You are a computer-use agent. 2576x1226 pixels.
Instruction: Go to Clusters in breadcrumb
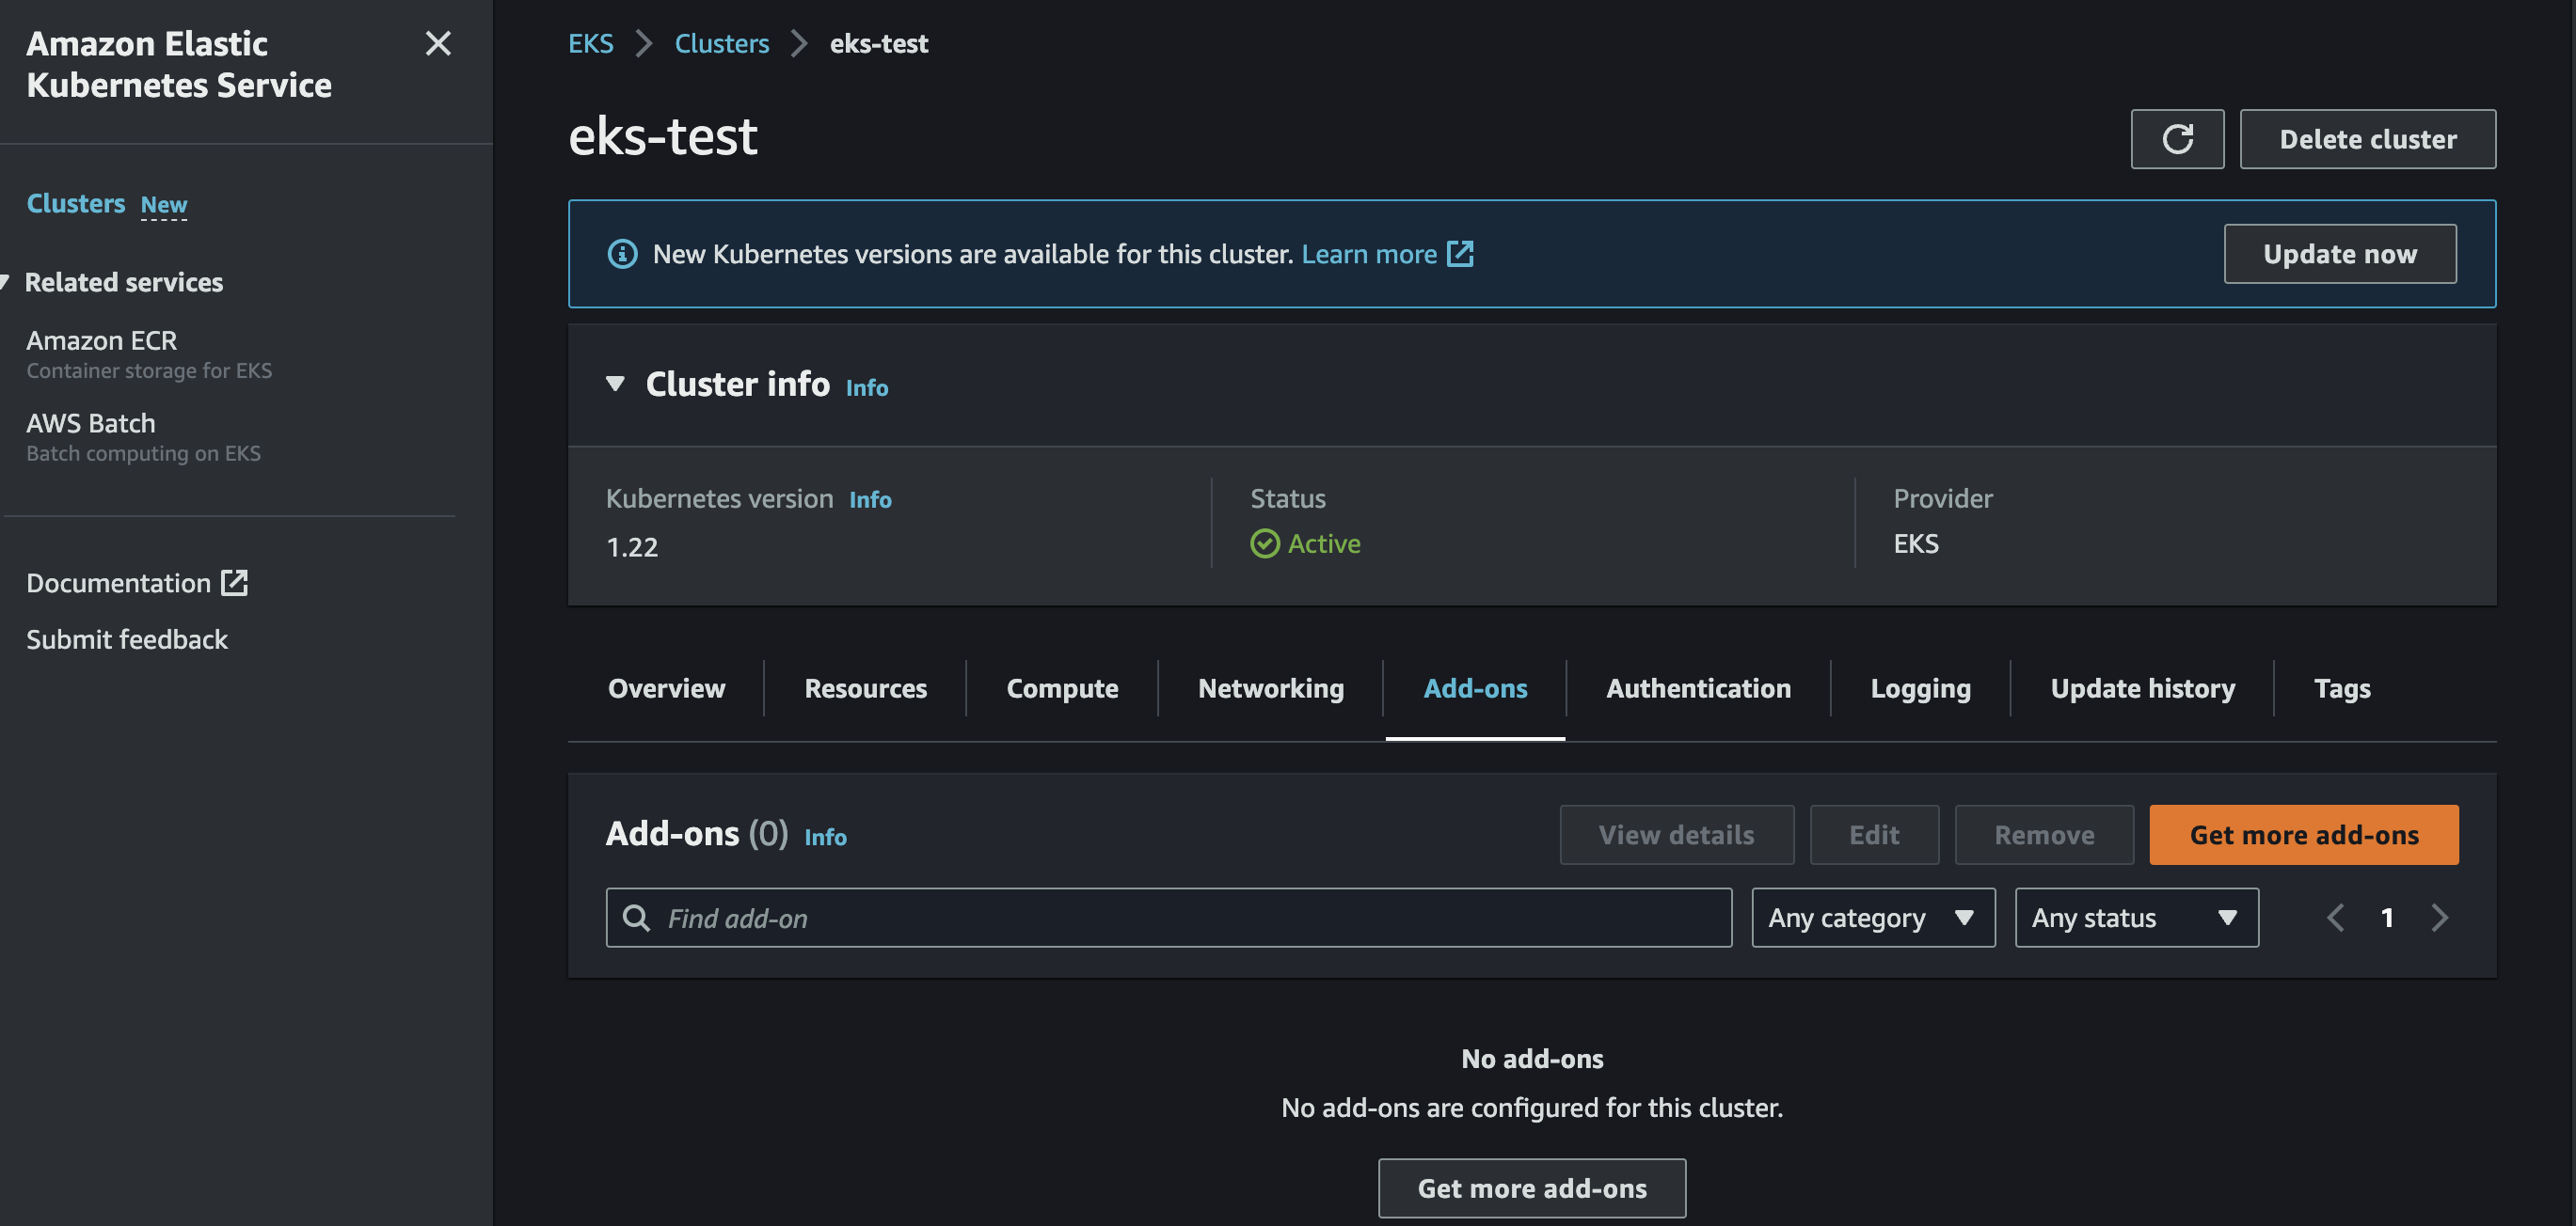coord(721,44)
